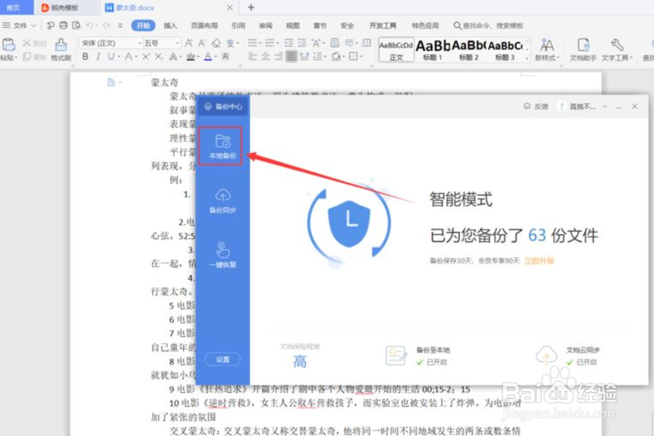
Task: Open highlight color dropdown arrow
Action: click(x=198, y=57)
